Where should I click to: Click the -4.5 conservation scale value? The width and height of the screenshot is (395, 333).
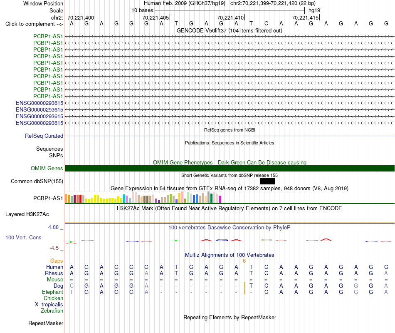coord(54,248)
